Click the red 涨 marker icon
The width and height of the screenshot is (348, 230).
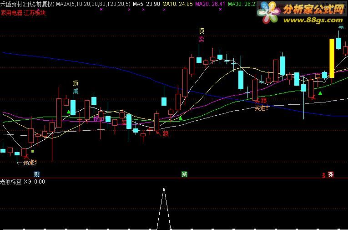click(x=331, y=174)
